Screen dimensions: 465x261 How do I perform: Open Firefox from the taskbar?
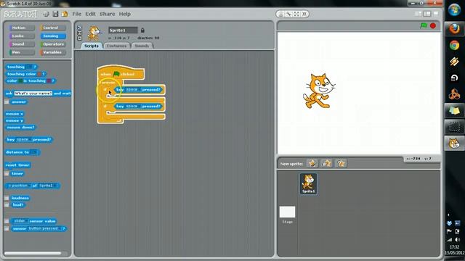(x=454, y=29)
